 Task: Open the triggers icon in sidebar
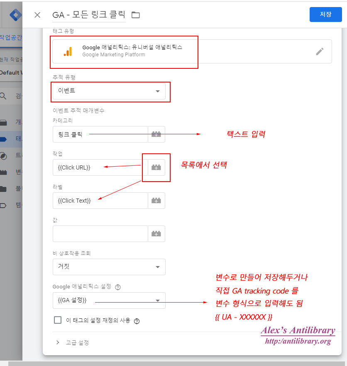[x=3, y=156]
